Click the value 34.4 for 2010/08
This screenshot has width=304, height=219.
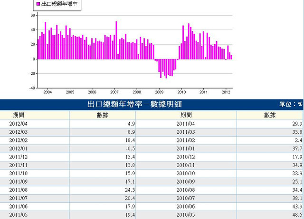point(297,190)
